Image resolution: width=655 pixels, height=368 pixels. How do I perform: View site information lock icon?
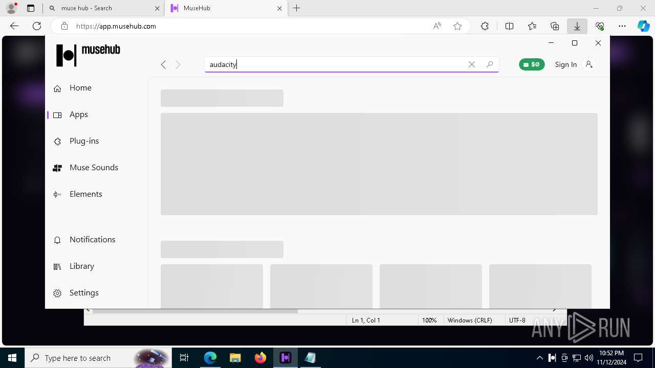coord(64,26)
